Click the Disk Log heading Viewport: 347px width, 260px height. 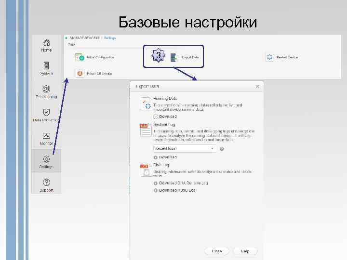pos(161,165)
